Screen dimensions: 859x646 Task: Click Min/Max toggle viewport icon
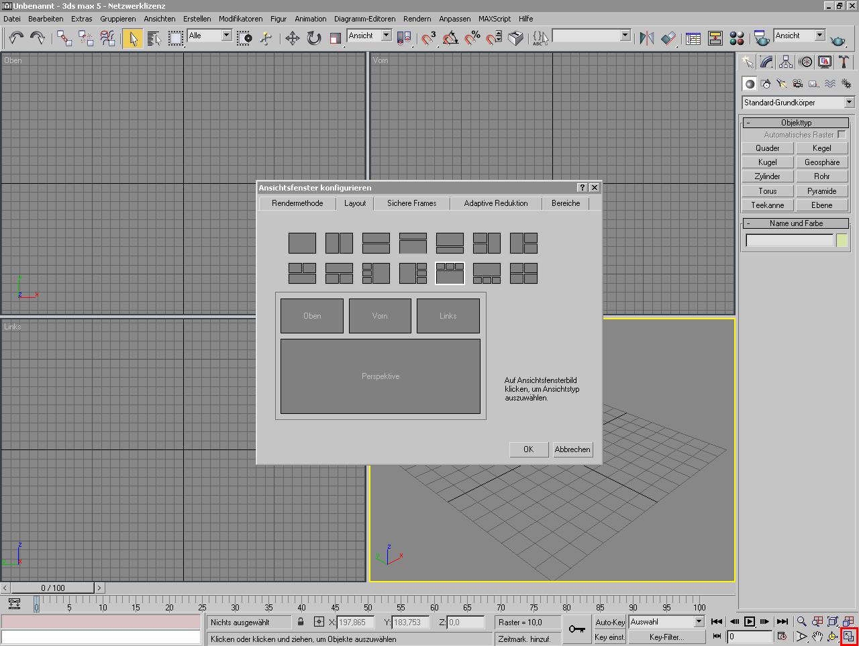click(848, 636)
